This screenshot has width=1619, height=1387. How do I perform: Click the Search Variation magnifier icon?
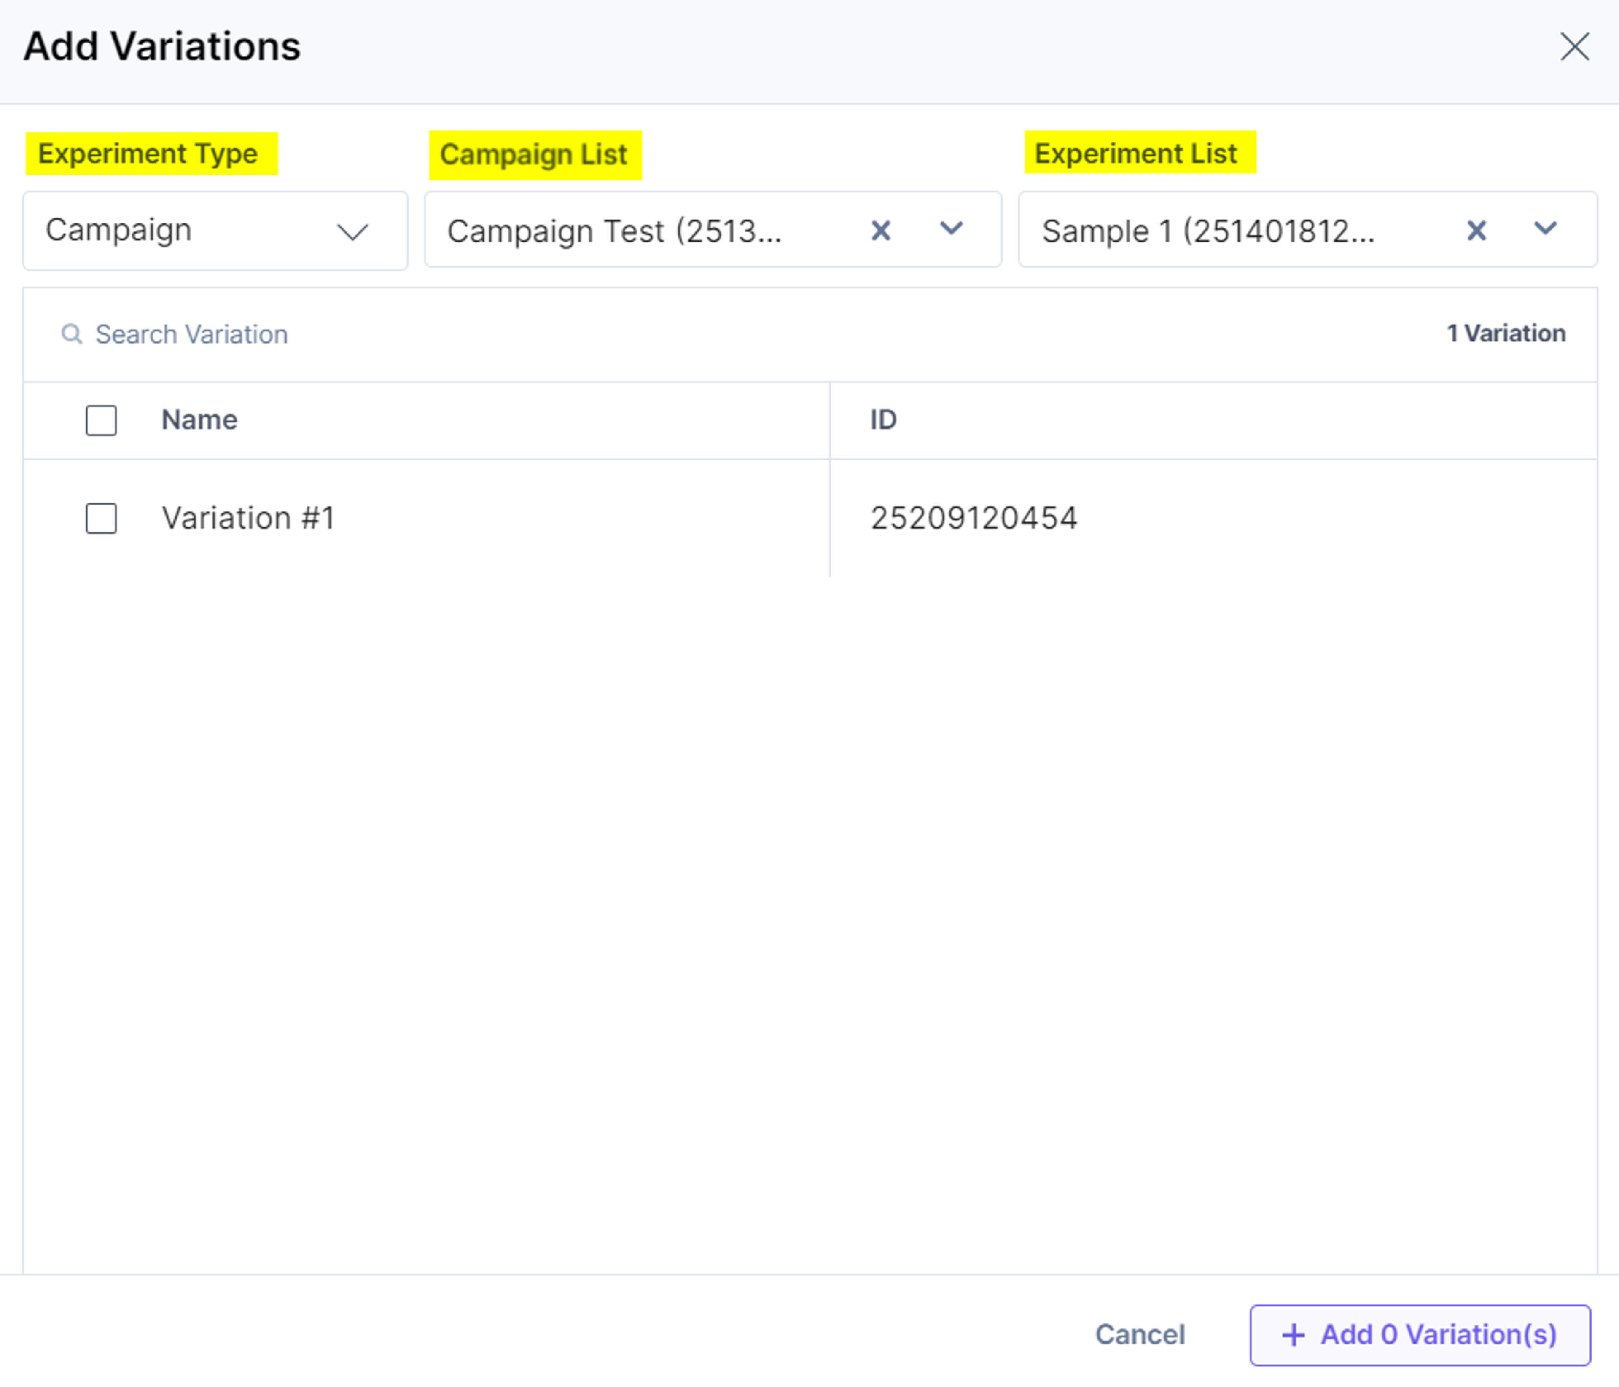(72, 333)
